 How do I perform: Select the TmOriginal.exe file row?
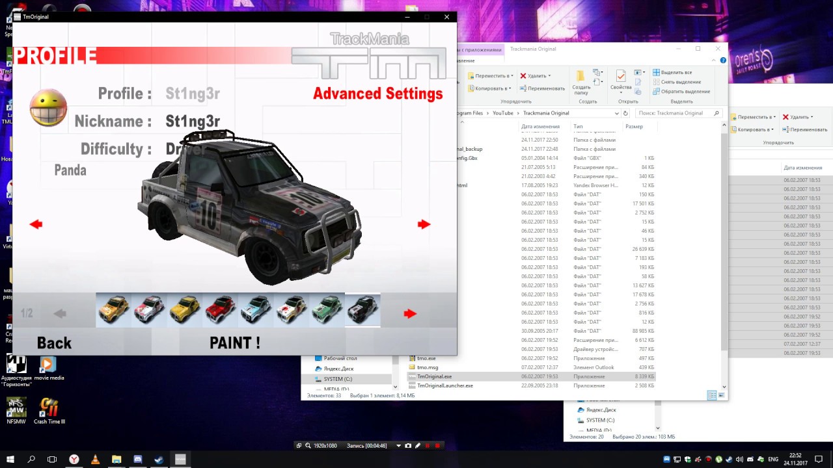[531, 376]
